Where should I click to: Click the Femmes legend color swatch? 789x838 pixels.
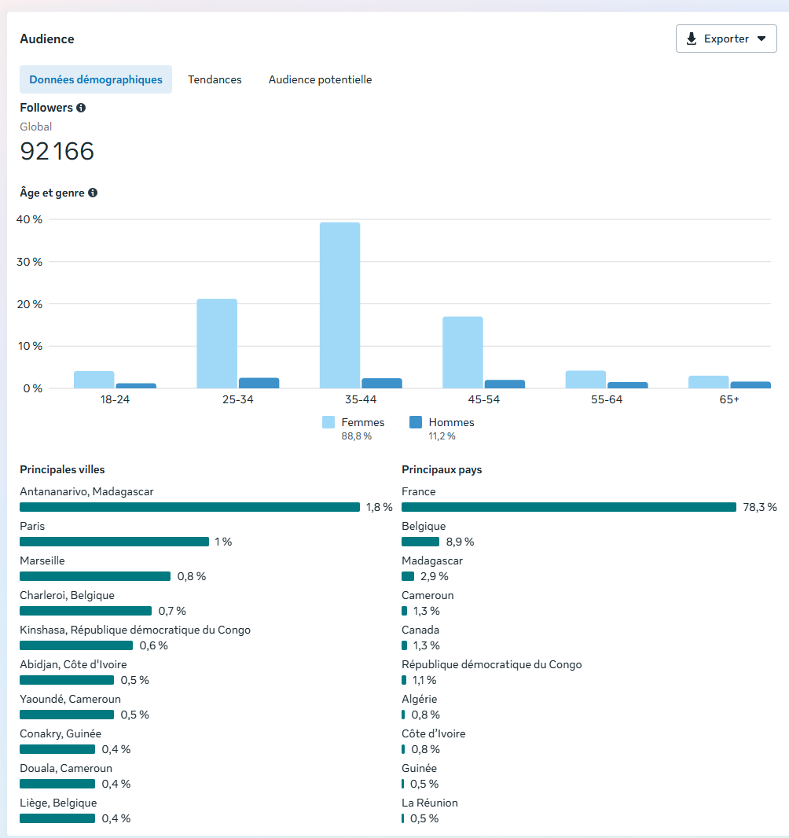[328, 423]
